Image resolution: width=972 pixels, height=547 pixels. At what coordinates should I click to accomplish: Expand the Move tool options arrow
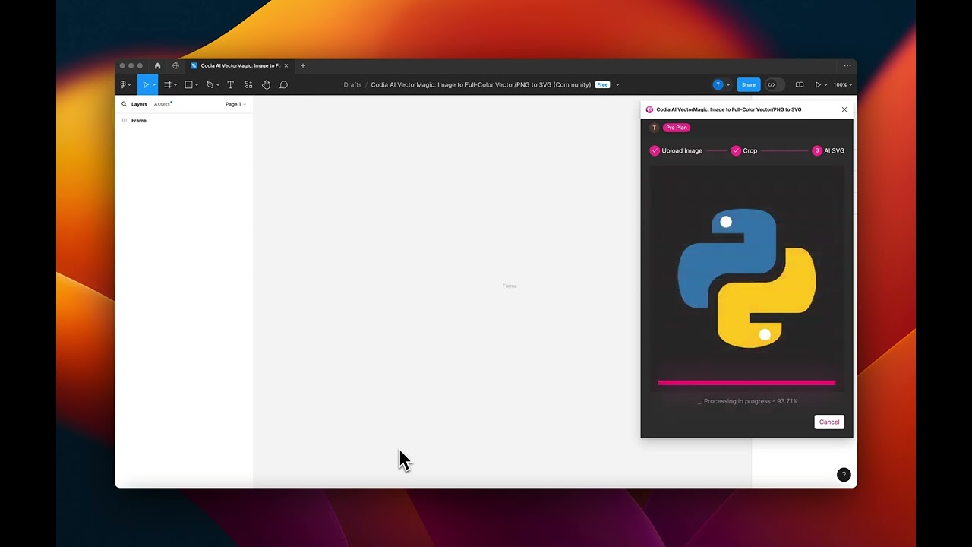tap(154, 84)
